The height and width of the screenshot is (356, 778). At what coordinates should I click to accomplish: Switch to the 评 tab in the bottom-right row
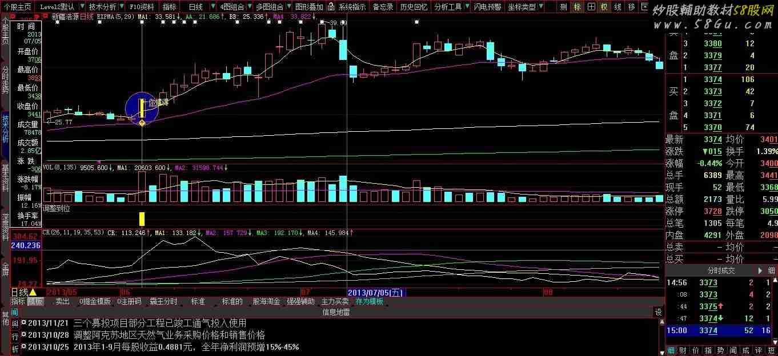(759, 350)
